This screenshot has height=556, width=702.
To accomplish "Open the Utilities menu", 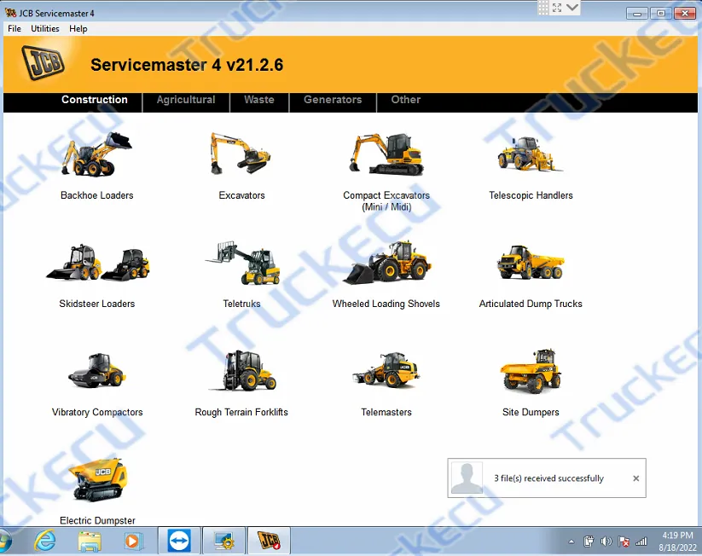I will (x=44, y=29).
